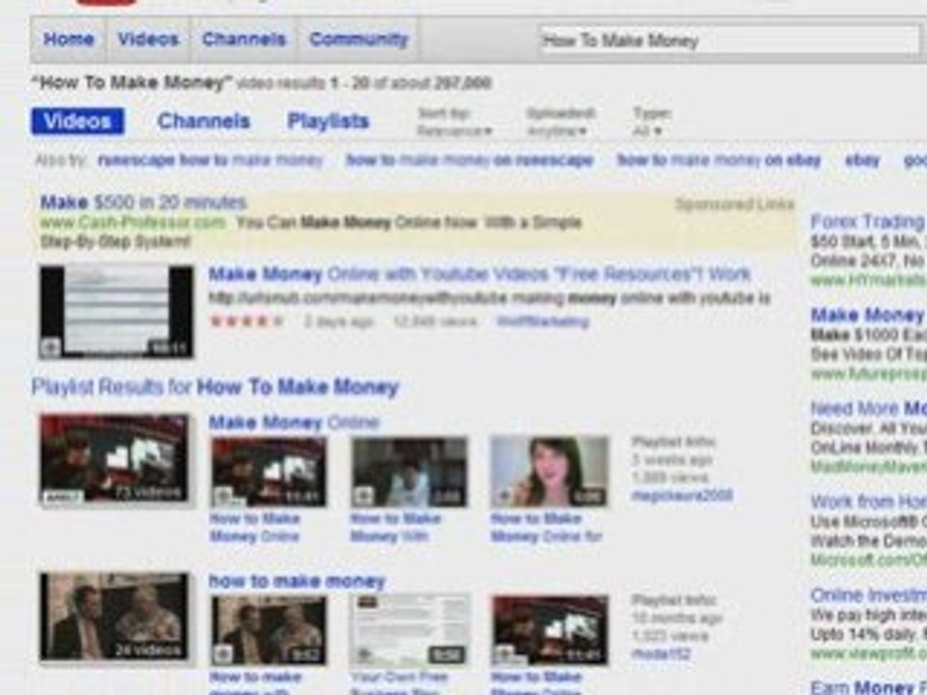Open the how to make money playlist creator link
Screen dimensions: 927x695
point(660,653)
